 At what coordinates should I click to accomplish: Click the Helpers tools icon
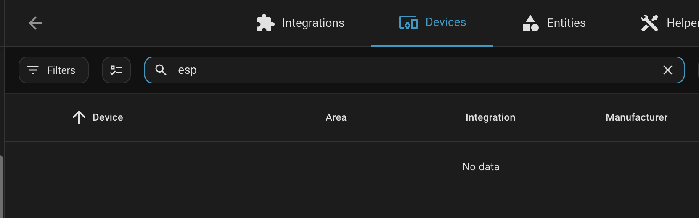(649, 23)
